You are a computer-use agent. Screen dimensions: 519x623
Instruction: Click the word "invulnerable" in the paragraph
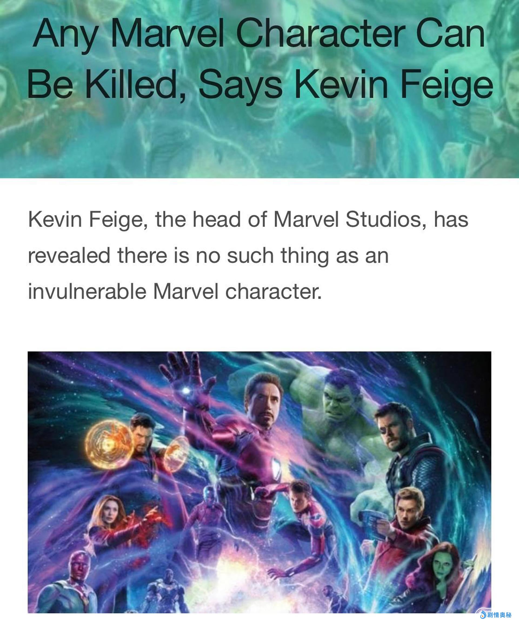click(x=87, y=292)
